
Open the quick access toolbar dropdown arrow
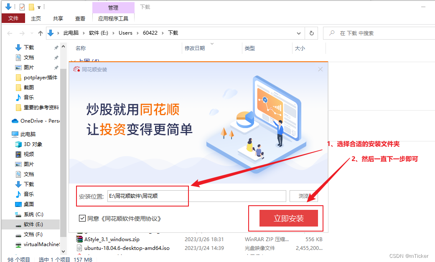[x=39, y=8]
